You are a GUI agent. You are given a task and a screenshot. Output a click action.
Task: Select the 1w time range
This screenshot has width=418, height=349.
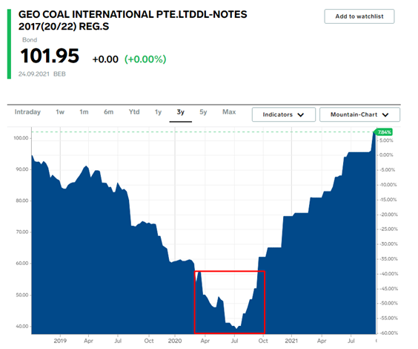[x=60, y=112]
